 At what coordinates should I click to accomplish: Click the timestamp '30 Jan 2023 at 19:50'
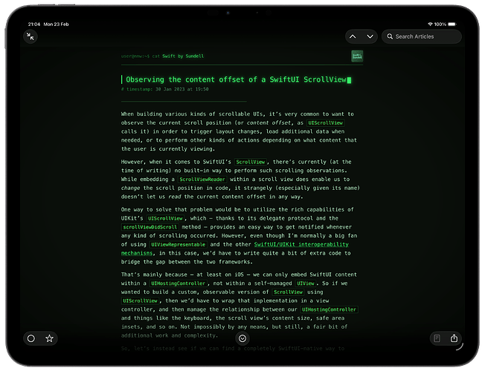[182, 89]
